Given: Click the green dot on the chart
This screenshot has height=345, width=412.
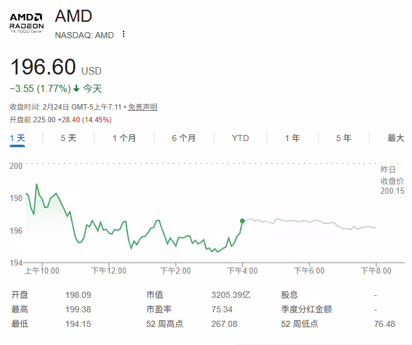Looking at the screenshot, I should coord(242,221).
